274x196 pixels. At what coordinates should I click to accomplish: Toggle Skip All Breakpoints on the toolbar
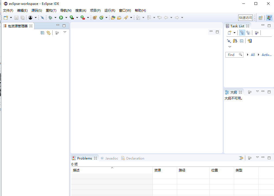tap(43, 17)
